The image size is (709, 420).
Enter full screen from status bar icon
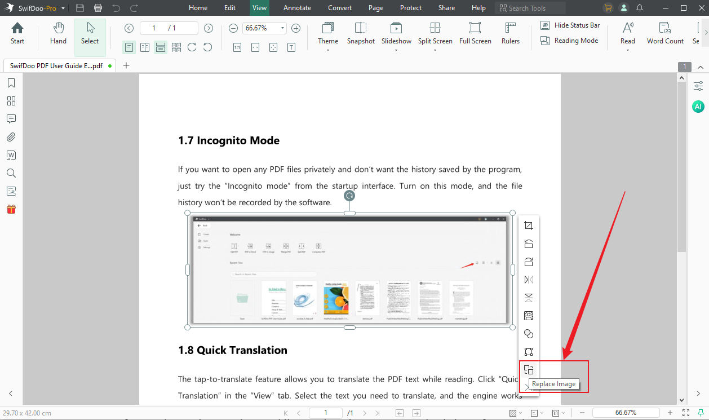coord(686,413)
